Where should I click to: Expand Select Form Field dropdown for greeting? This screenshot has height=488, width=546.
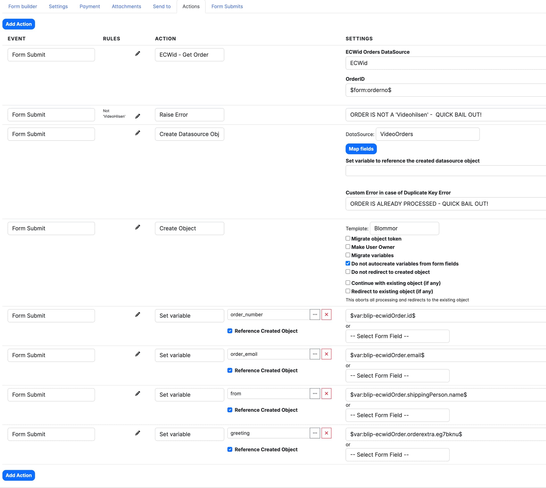point(397,455)
